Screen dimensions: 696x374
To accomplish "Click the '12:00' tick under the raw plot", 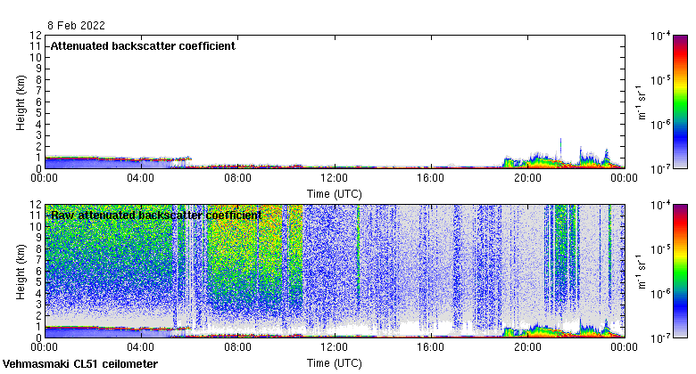I will [335, 347].
